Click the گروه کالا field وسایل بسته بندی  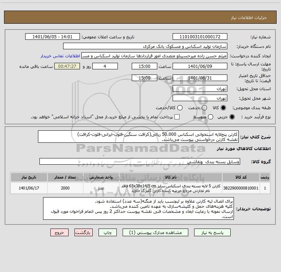click(140, 161)
